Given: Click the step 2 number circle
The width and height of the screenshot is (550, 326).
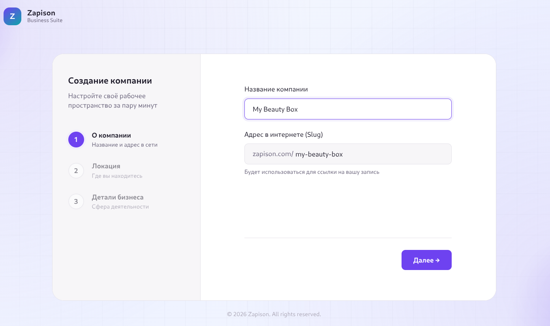Looking at the screenshot, I should point(76,171).
